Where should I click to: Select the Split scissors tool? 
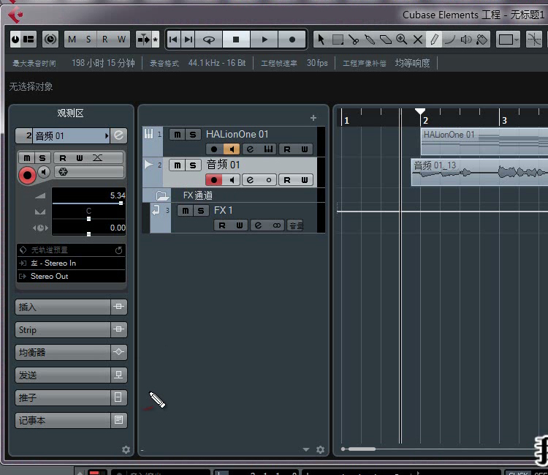pyautogui.click(x=354, y=40)
